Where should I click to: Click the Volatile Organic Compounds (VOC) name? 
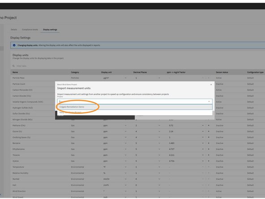(28, 102)
